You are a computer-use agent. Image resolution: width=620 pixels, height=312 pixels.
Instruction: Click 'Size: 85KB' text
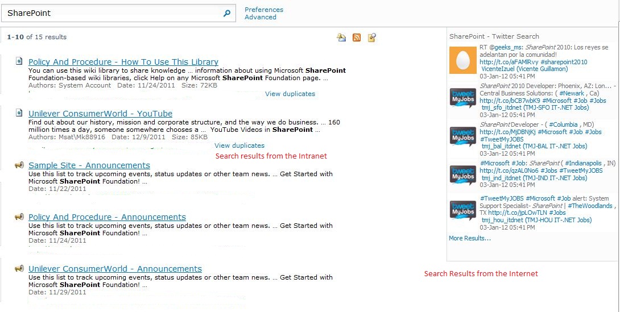190,137
